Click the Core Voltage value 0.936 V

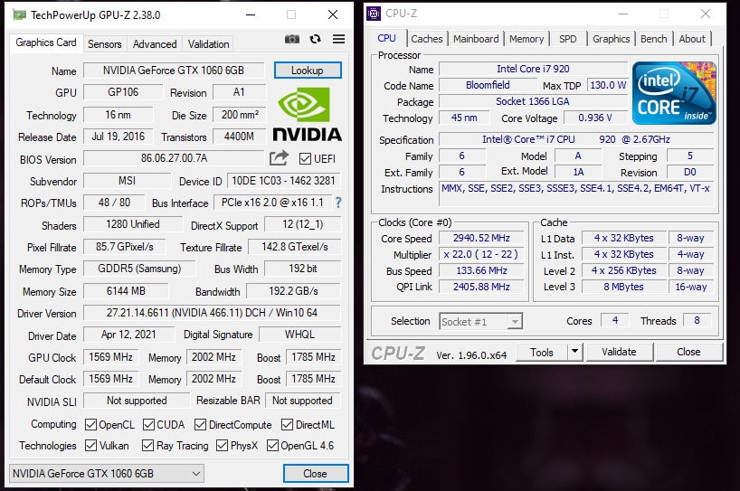(x=595, y=118)
